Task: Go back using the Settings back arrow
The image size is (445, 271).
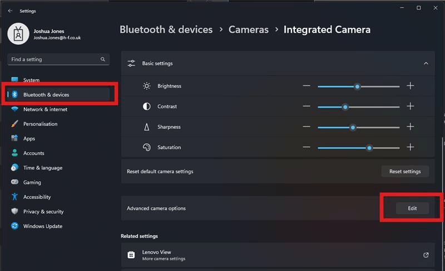Action: pyautogui.click(x=10, y=11)
